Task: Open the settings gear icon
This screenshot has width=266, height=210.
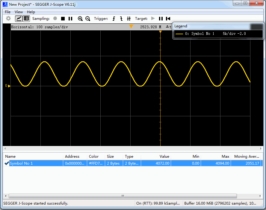Action: tap(8, 18)
